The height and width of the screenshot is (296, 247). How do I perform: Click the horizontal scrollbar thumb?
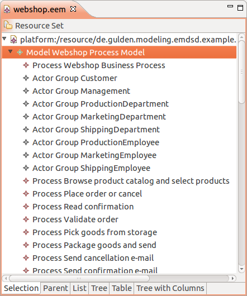tap(79, 278)
